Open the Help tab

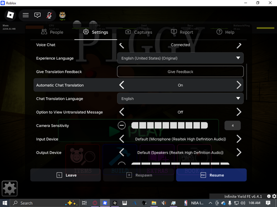pos(225,32)
